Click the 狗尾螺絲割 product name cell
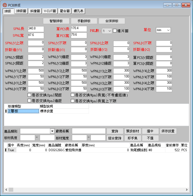Screen dimensions: 193x196 click(139, 150)
